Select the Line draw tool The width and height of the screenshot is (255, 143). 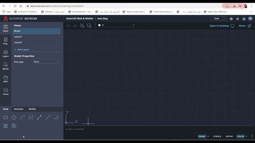[x=48, y=118]
